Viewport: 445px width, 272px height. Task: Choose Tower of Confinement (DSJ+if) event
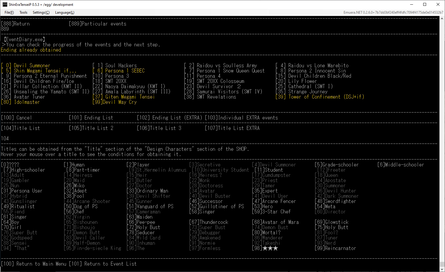tap(320, 97)
